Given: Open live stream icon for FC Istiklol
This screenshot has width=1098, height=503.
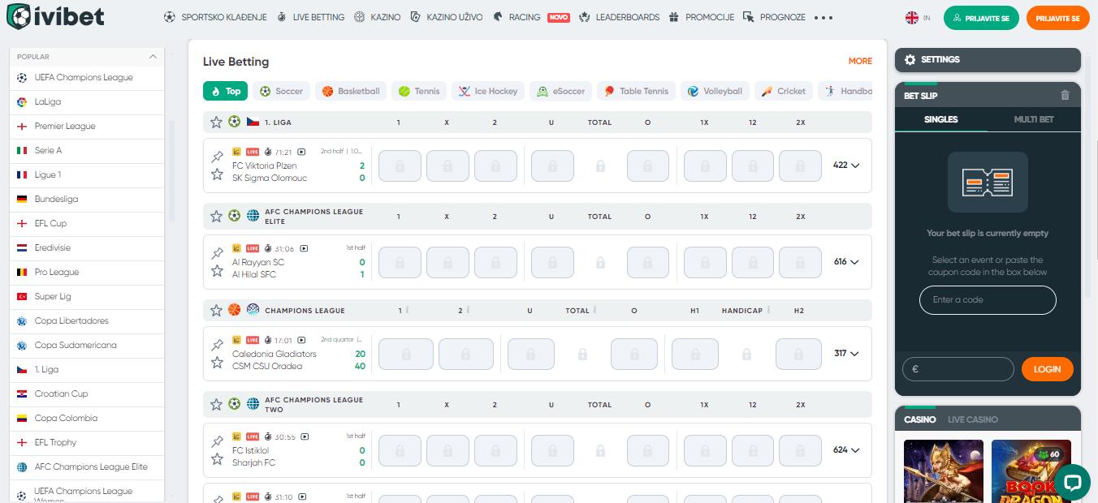Looking at the screenshot, I should (x=305, y=436).
